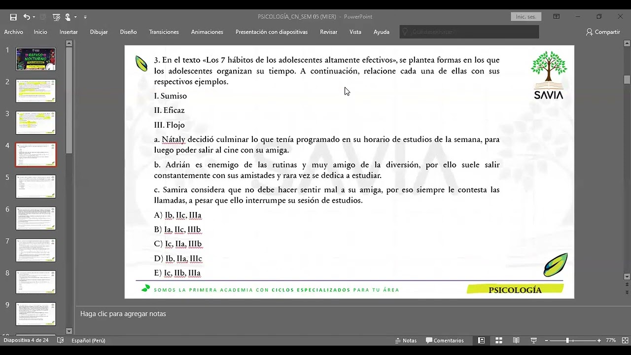Click answer option 'A) Ib, IIc, IIIa'
Image resolution: width=631 pixels, height=355 pixels.
pyautogui.click(x=178, y=215)
